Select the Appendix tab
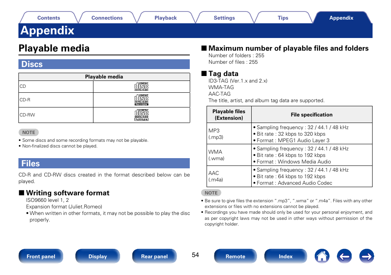Viewport: 391px width, 275px height. [x=341, y=18]
